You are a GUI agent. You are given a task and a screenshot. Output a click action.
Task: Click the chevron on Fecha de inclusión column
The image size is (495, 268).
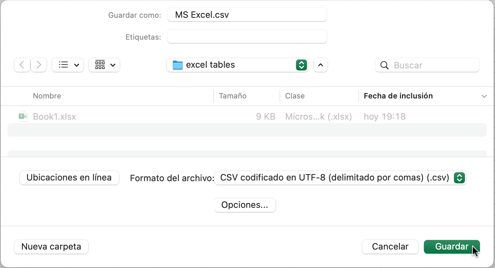pyautogui.click(x=484, y=96)
